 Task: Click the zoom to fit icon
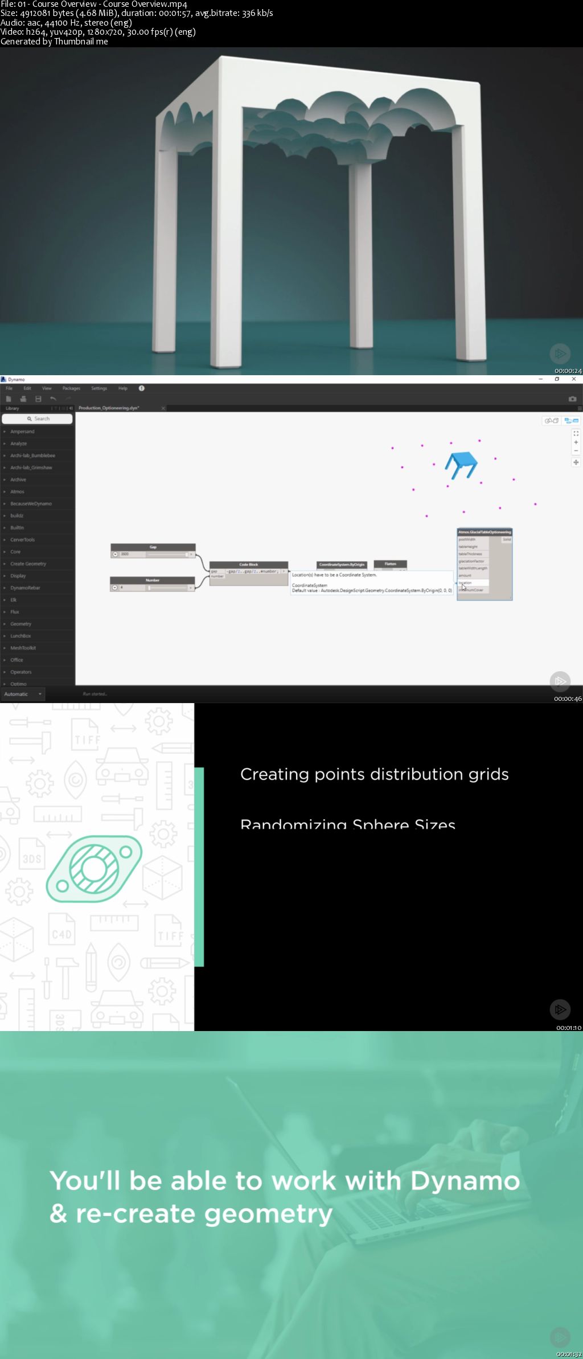(x=576, y=433)
